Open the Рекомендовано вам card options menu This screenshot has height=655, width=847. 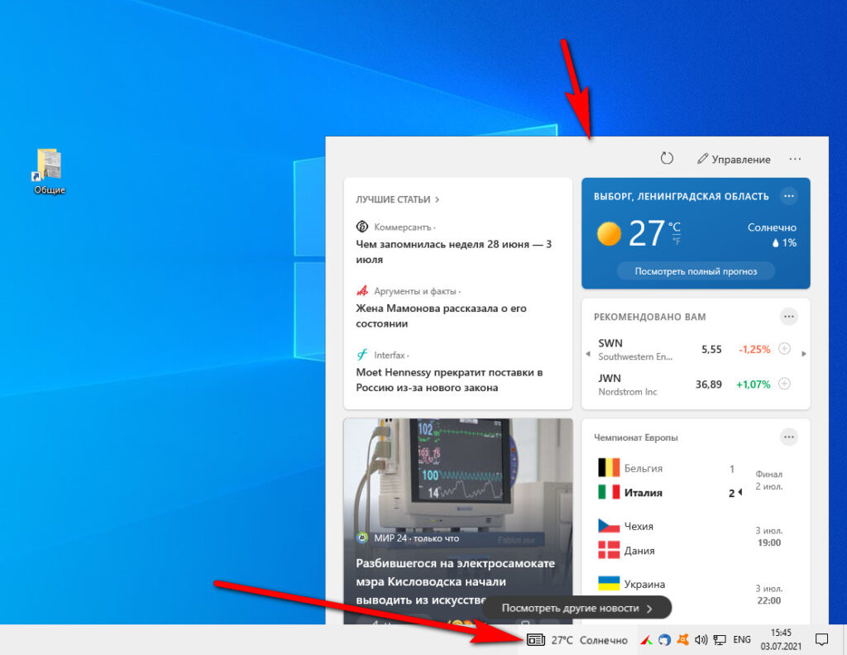[x=788, y=317]
